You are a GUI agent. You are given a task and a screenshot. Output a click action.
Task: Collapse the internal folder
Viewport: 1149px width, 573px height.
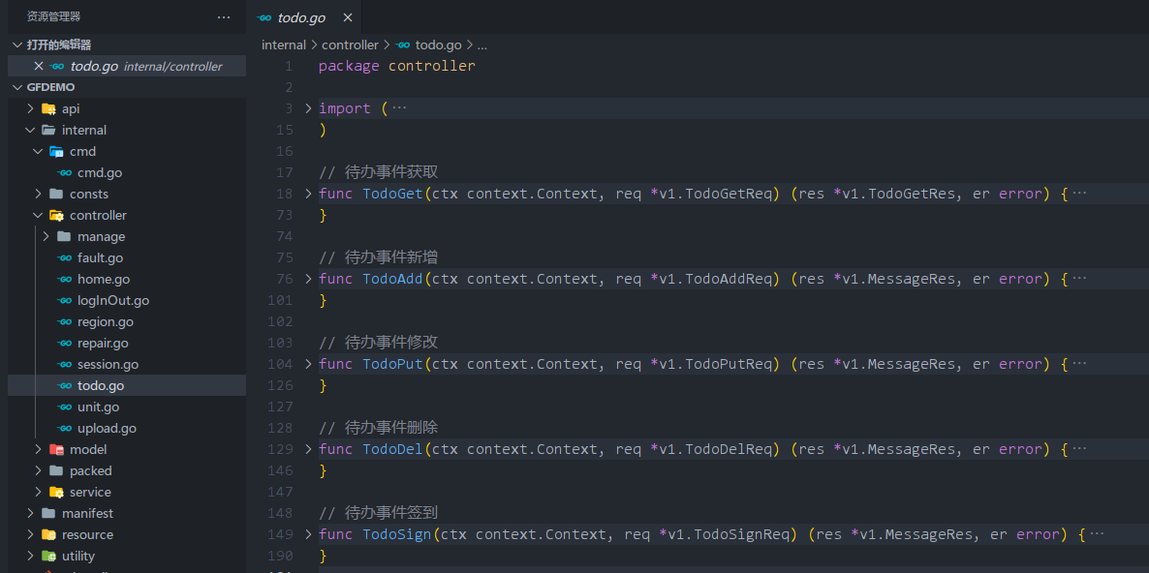click(30, 131)
